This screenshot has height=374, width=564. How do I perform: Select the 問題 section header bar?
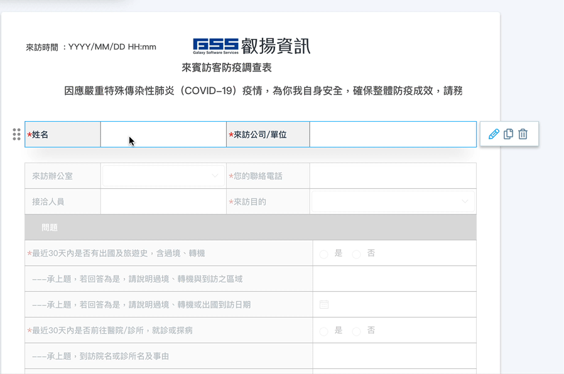pyautogui.click(x=250, y=228)
